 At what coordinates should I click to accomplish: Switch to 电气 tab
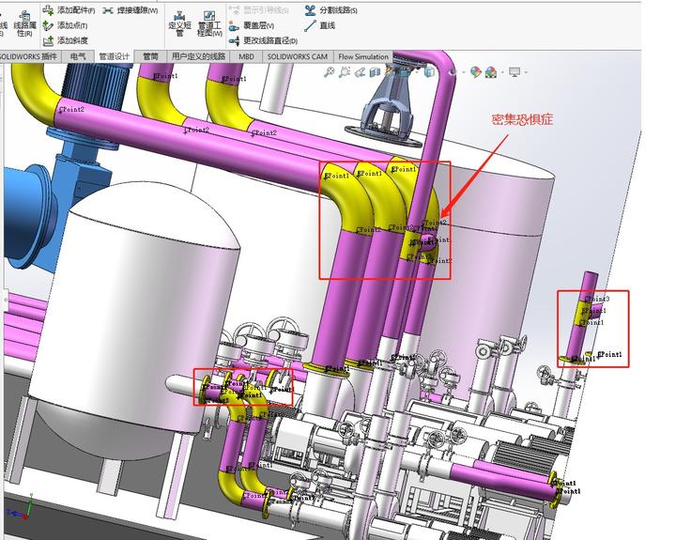tap(78, 56)
